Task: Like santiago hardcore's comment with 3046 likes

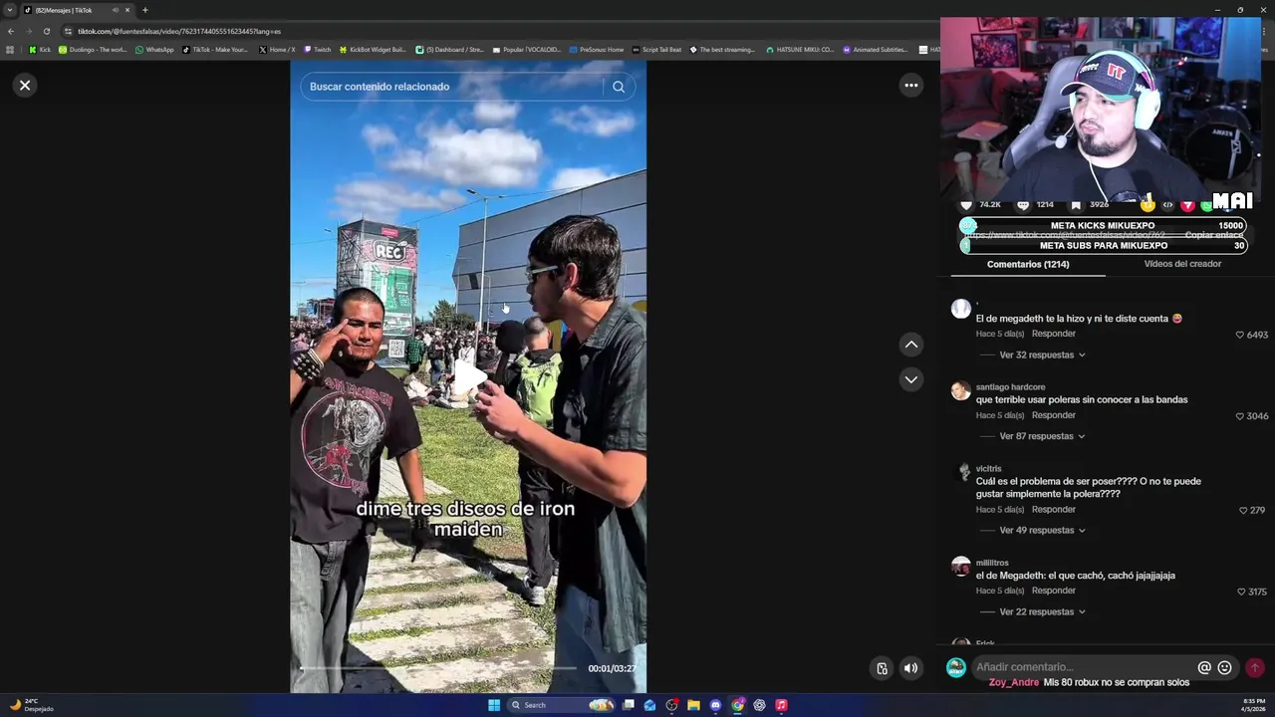Action: (1239, 415)
